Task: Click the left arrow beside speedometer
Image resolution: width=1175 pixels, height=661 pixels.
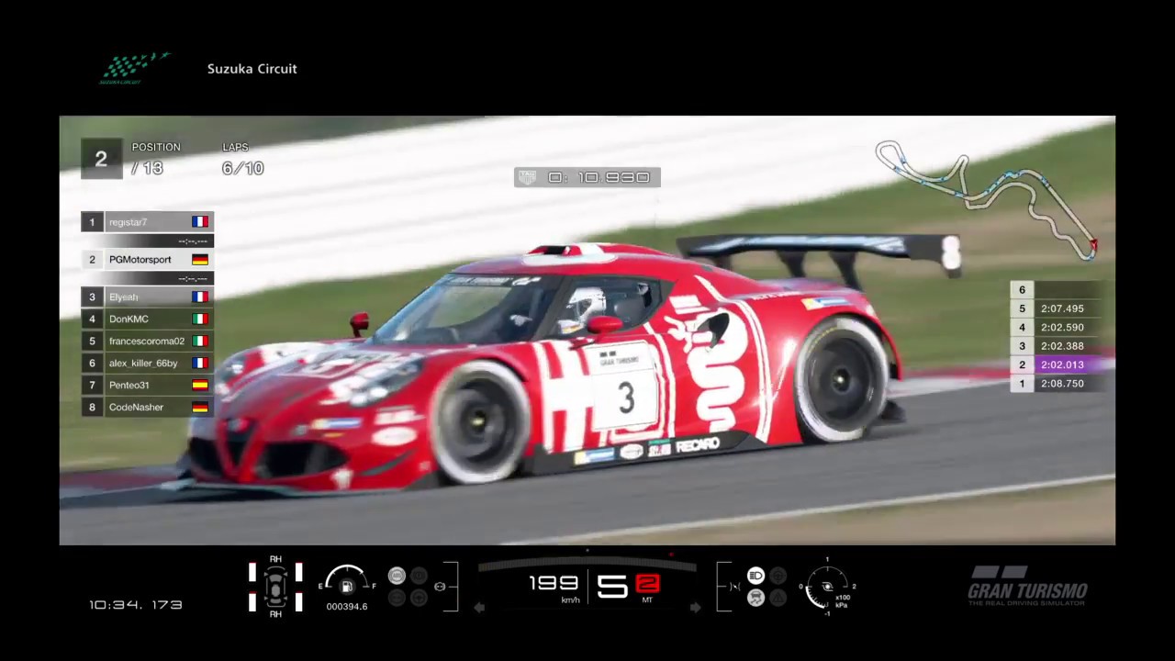Action: click(x=479, y=607)
